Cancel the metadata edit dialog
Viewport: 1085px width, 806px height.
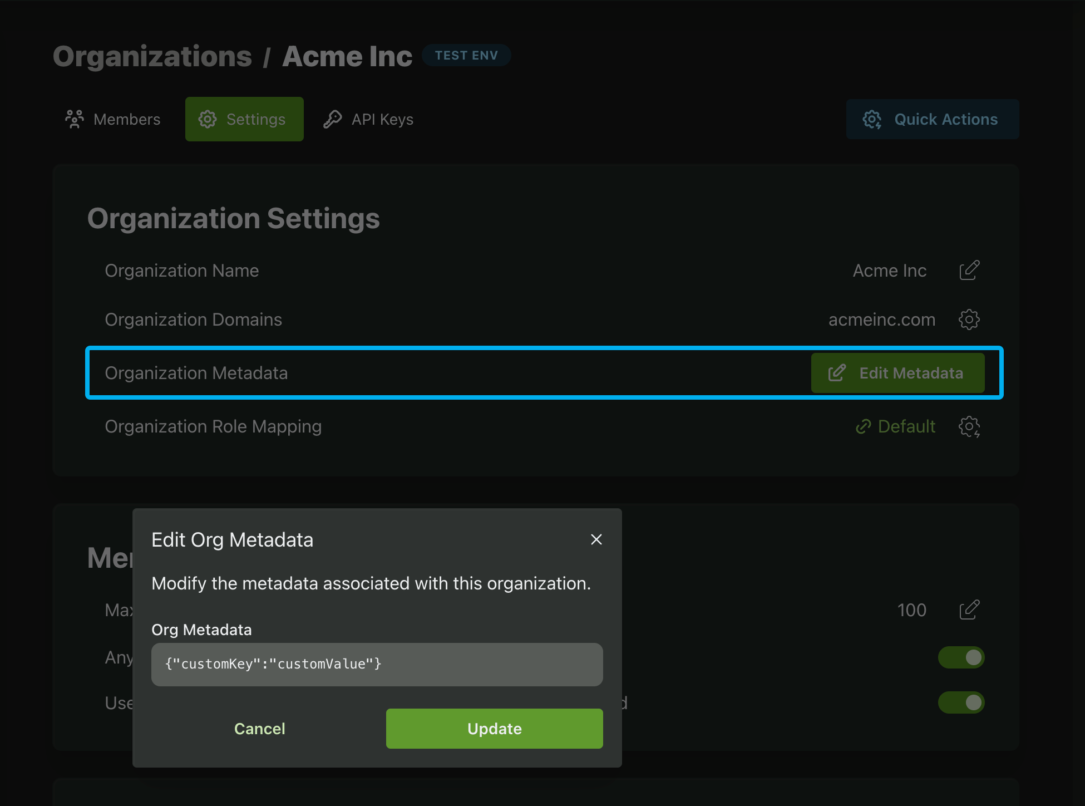coord(260,729)
